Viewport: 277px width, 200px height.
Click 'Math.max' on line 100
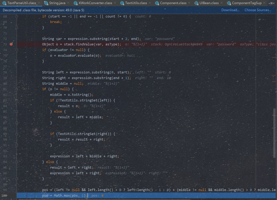61,195
